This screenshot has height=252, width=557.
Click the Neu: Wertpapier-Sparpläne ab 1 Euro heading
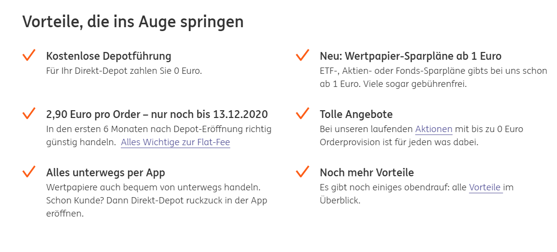(410, 56)
